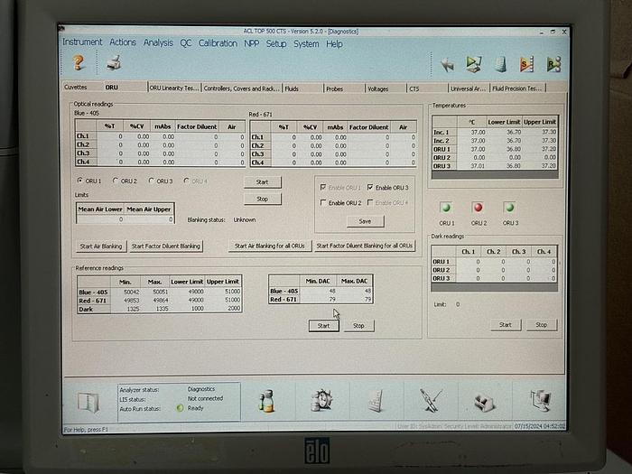This screenshot has width=632, height=474.
Task: Click the printer icon in toolbar
Action: click(114, 63)
